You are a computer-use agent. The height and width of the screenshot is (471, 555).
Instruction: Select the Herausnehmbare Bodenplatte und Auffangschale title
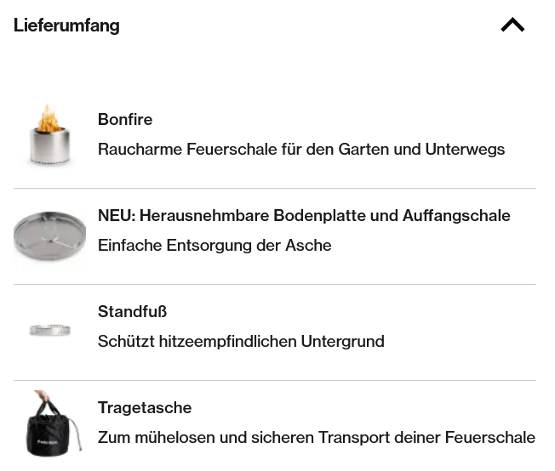tap(324, 216)
